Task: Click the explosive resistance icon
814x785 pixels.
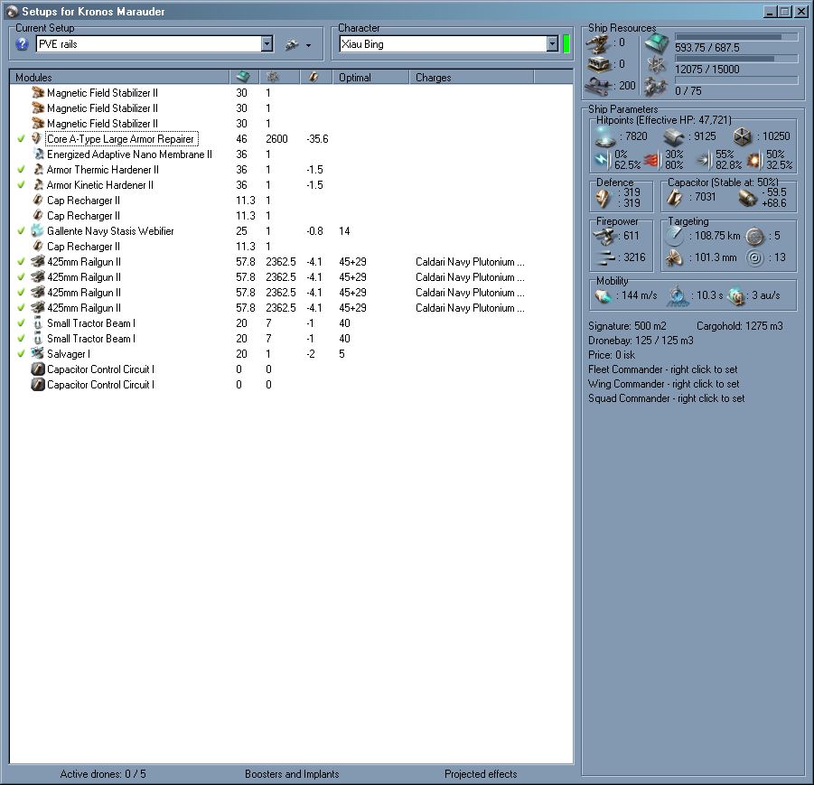Action: [755, 161]
